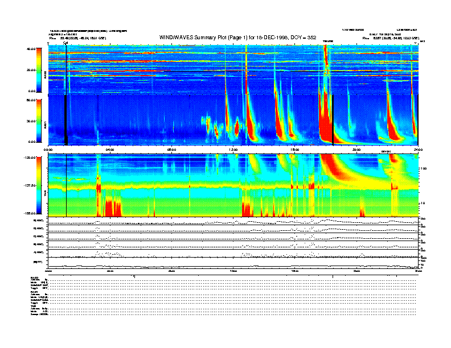Select the -137.50 tick on TNR color scale
This screenshot has height=348, width=451.
point(30,185)
